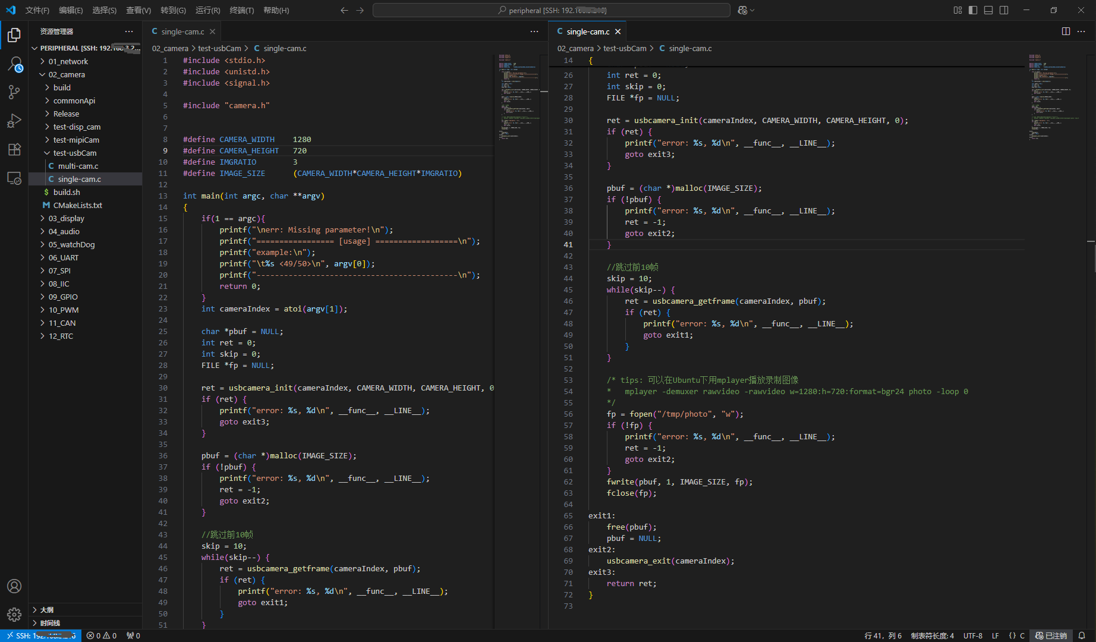Open the 运行(R) menu
The width and height of the screenshot is (1096, 642).
click(x=208, y=10)
